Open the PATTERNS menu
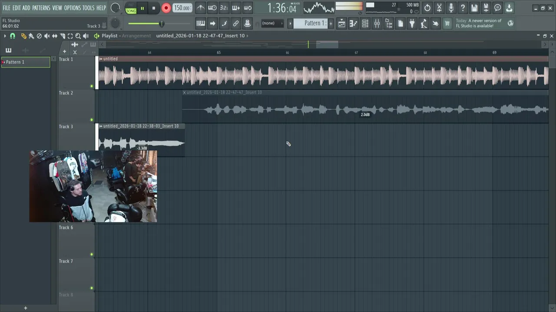This screenshot has height=312, width=556. 41,8
